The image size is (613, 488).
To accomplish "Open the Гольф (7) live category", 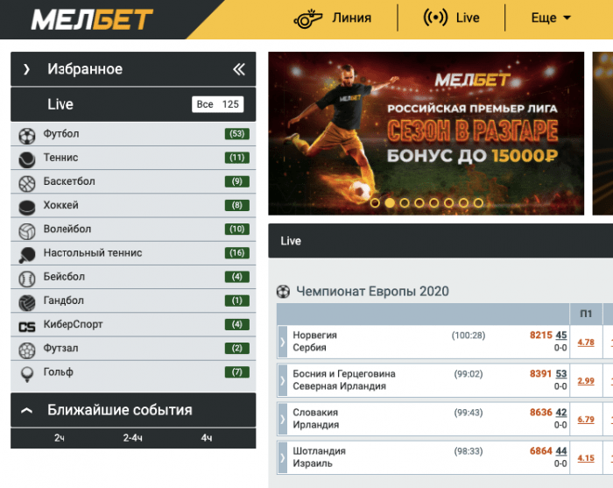I will (x=133, y=372).
